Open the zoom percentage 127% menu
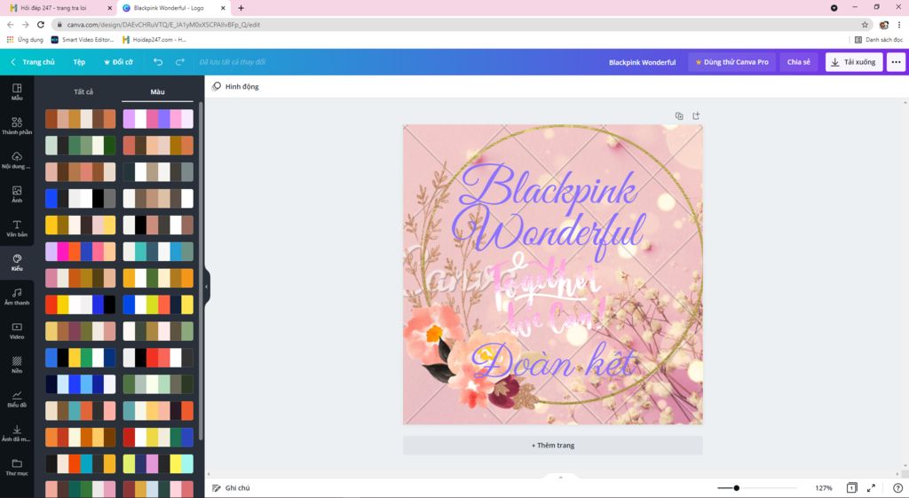 tap(824, 488)
